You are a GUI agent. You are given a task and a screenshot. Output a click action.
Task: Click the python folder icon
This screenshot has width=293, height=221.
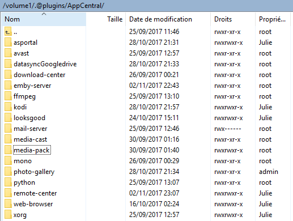tap(8, 182)
